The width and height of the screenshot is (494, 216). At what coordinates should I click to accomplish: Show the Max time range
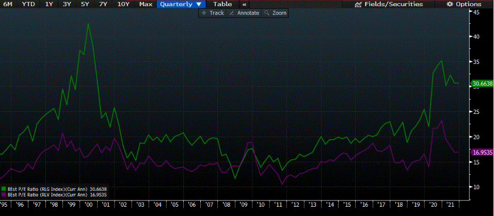(146, 4)
